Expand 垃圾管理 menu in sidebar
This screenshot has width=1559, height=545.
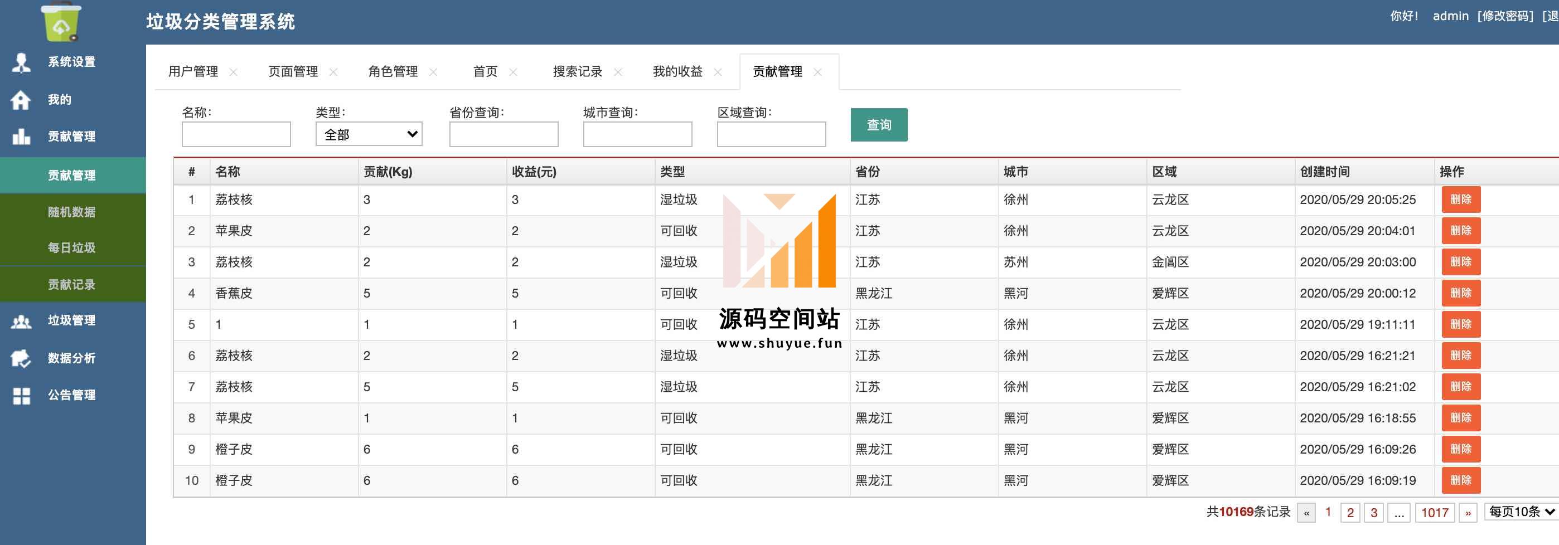point(72,320)
